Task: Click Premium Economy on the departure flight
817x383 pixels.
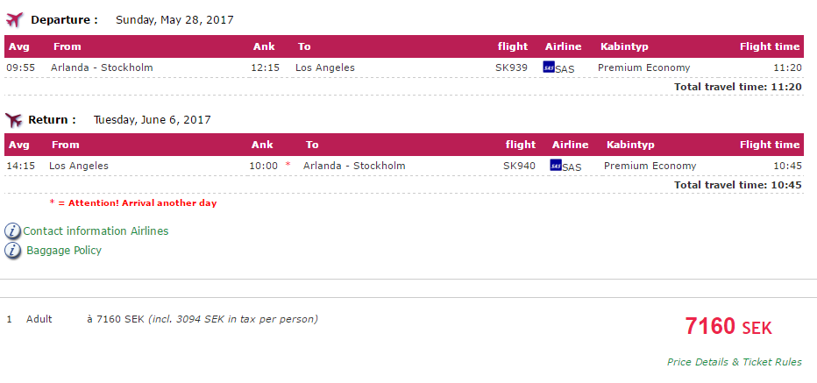Action: click(x=643, y=67)
